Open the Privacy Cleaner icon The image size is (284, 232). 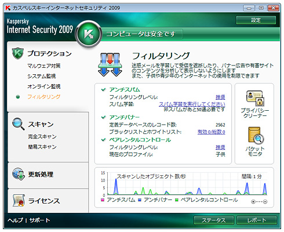pyautogui.click(x=255, y=98)
